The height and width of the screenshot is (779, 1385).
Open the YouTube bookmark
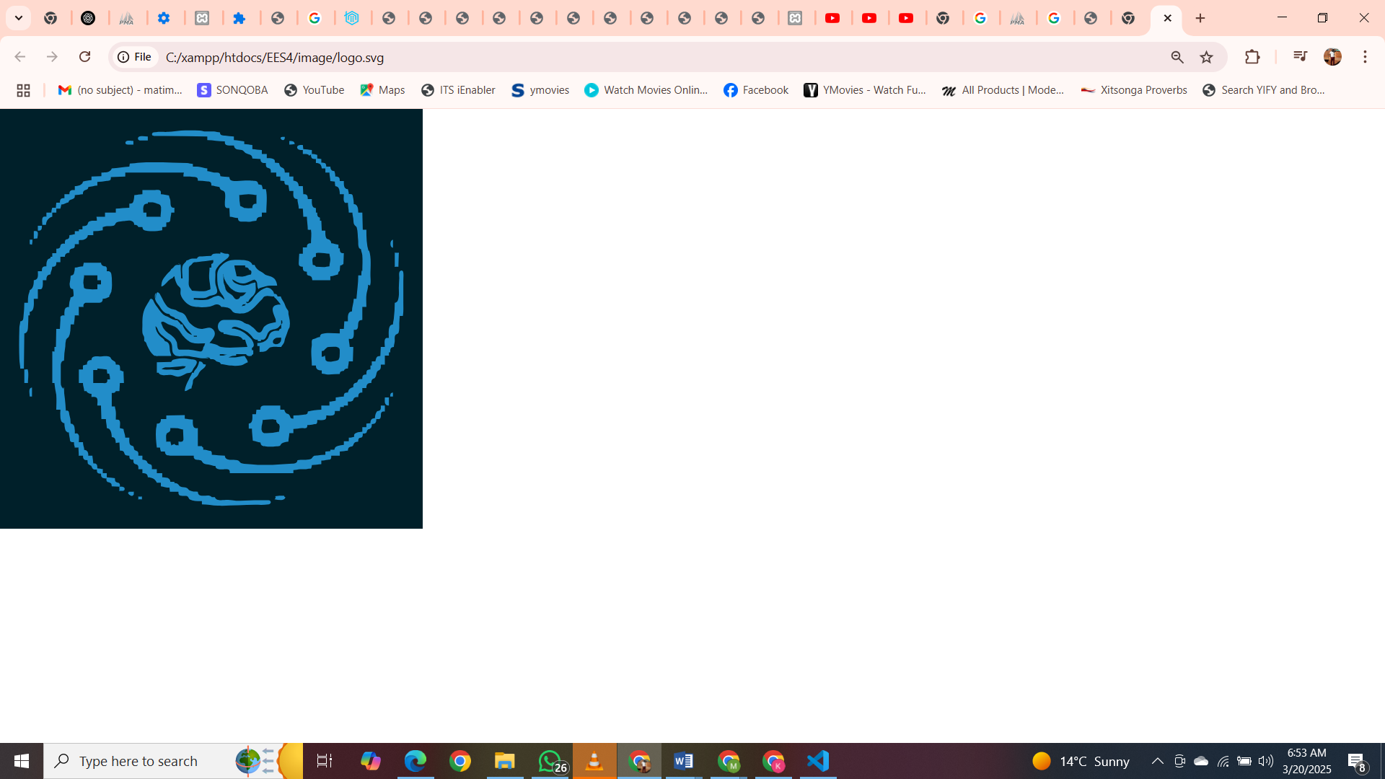coord(314,90)
